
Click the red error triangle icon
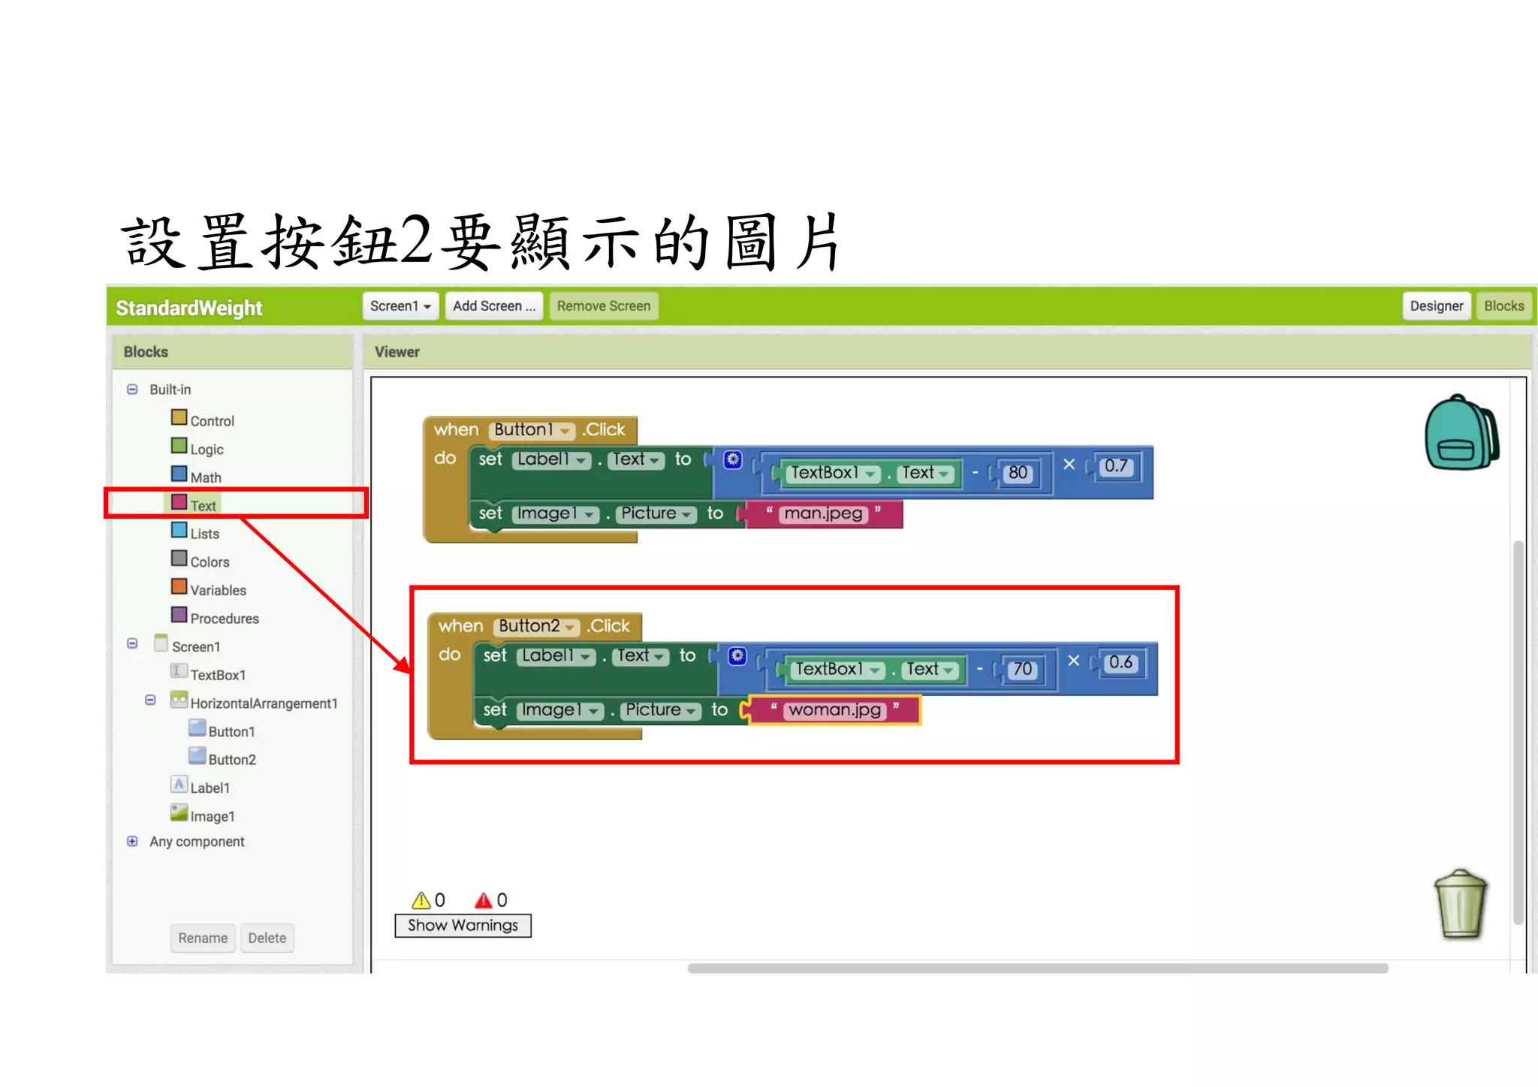[x=483, y=900]
